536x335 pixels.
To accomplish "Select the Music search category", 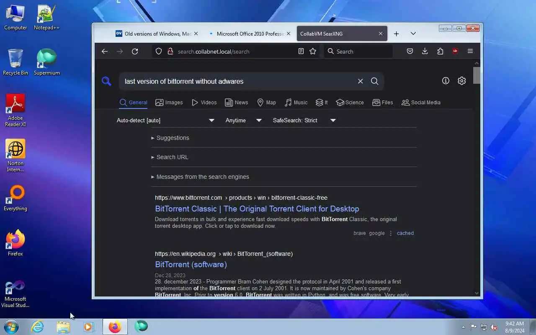I will 296,103.
